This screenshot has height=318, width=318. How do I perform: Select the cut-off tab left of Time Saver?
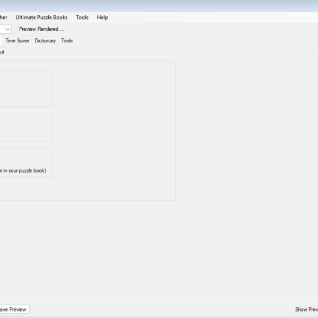point(1,40)
